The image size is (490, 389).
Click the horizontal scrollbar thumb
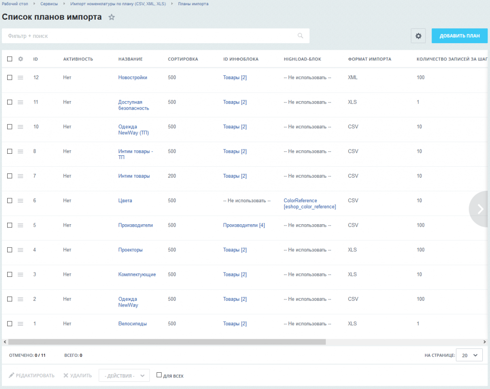167,342
